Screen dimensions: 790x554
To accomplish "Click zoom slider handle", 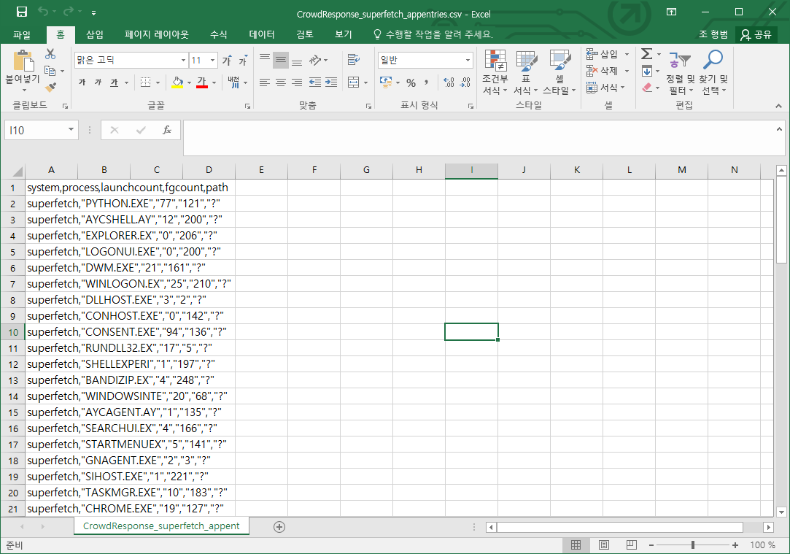I will tap(693, 545).
